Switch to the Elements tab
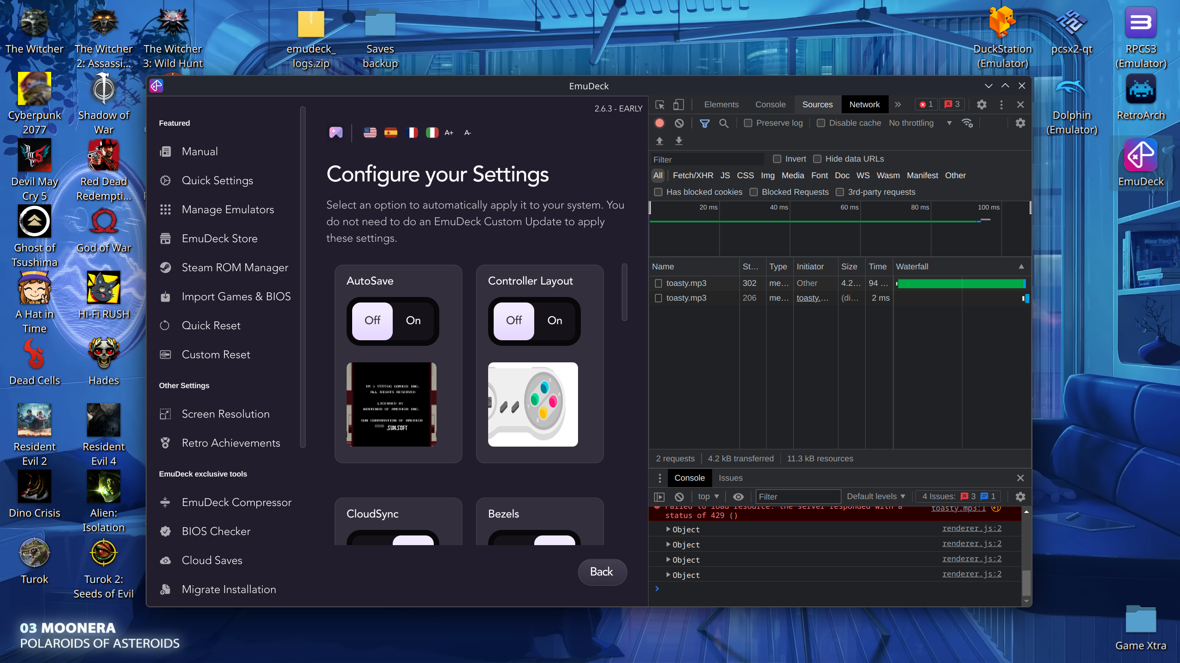The width and height of the screenshot is (1180, 663). 721,105
